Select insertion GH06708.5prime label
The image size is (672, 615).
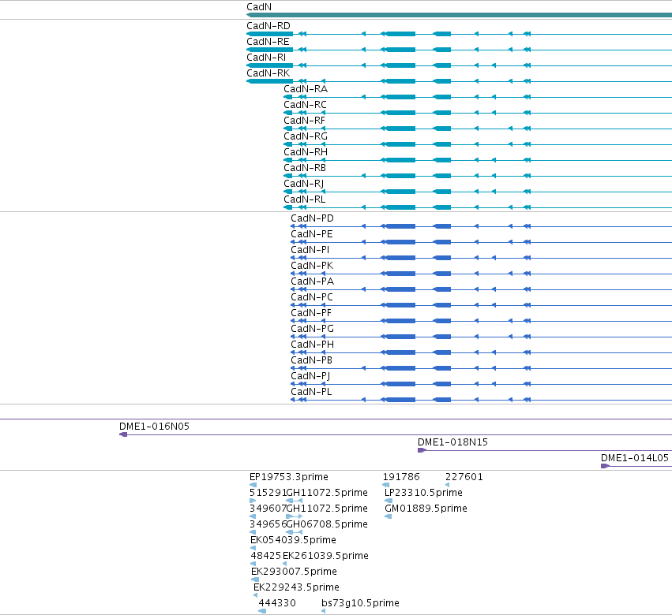(327, 524)
